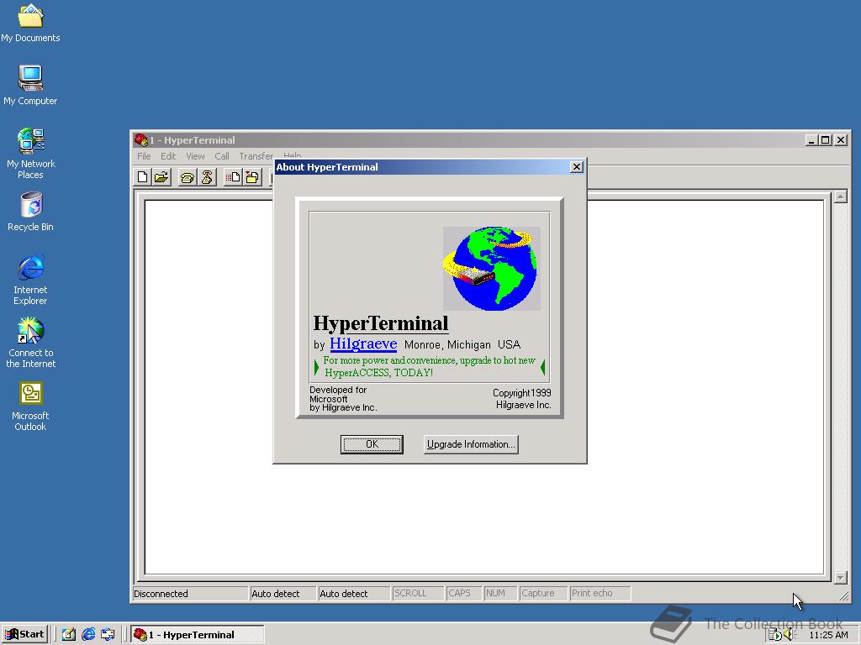The width and height of the screenshot is (861, 645).
Task: Launch Internet Explorer from quick launch bar
Action: click(x=88, y=635)
